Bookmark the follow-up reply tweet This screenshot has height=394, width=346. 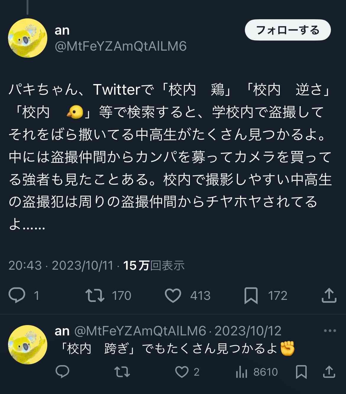point(301,372)
